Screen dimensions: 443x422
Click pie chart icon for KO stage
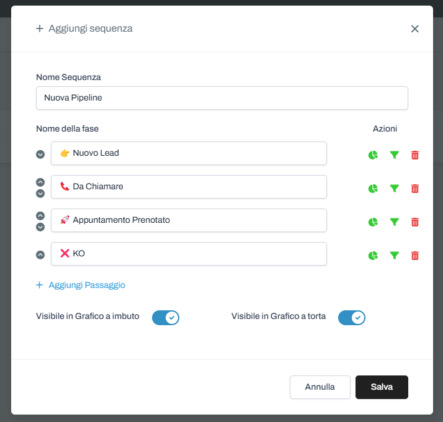coord(373,255)
